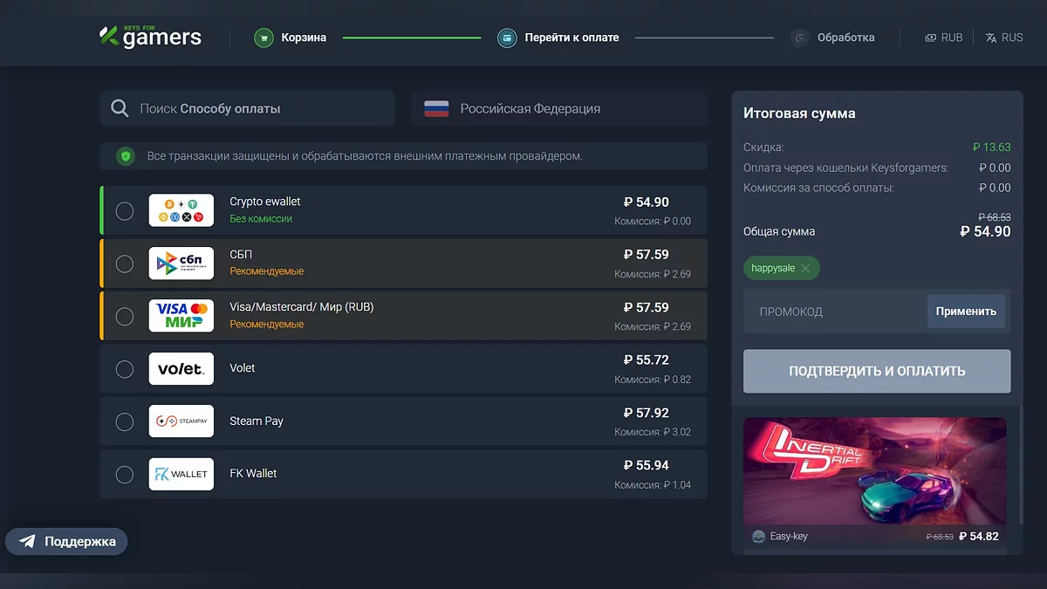1047x589 pixels.
Task: Click the Steam Pay logo
Action: 181,421
